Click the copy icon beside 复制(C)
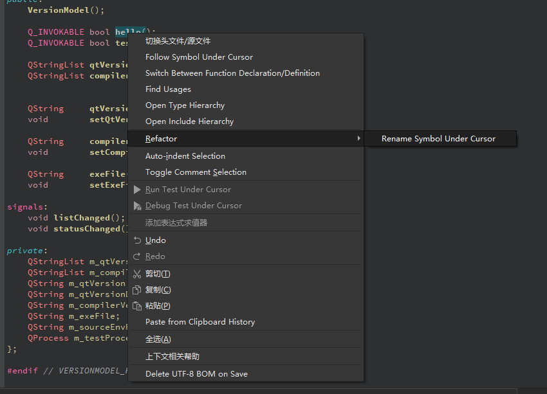The height and width of the screenshot is (394, 547). point(136,290)
